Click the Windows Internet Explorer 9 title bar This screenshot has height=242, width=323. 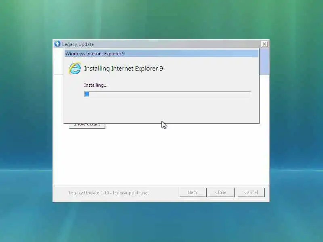[x=161, y=54]
